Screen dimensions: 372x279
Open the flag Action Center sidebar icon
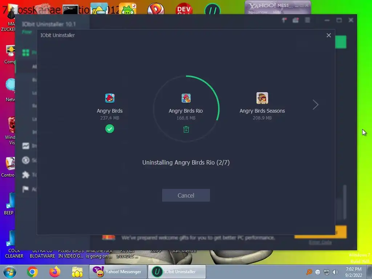(25, 189)
